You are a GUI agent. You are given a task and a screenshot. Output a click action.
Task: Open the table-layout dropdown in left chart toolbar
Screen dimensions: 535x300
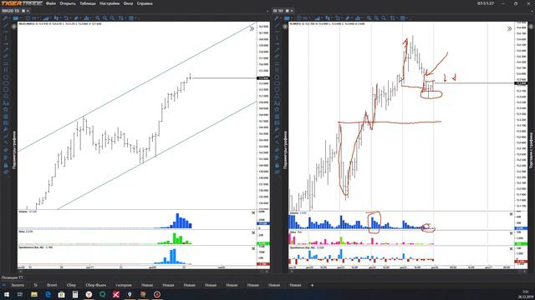pos(131,18)
